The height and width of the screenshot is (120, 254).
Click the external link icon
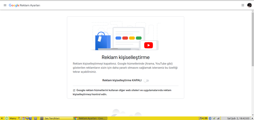[x=74, y=90]
